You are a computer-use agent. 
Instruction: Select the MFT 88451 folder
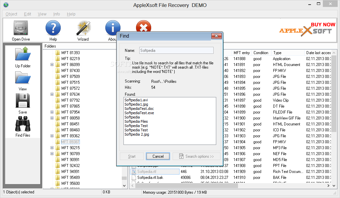70,124
